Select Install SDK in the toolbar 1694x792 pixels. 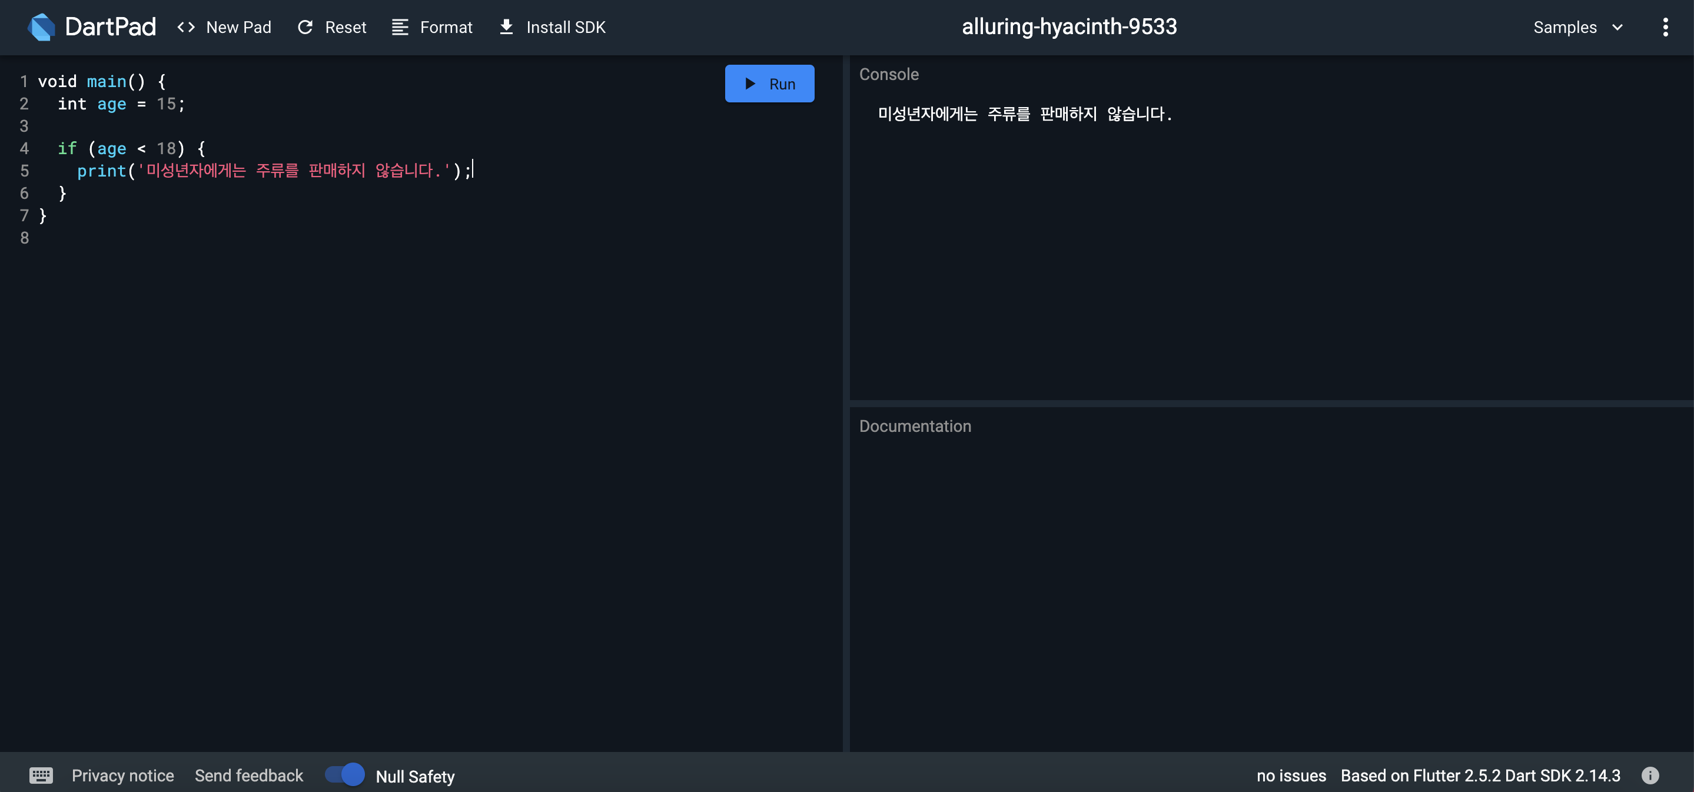pos(566,27)
